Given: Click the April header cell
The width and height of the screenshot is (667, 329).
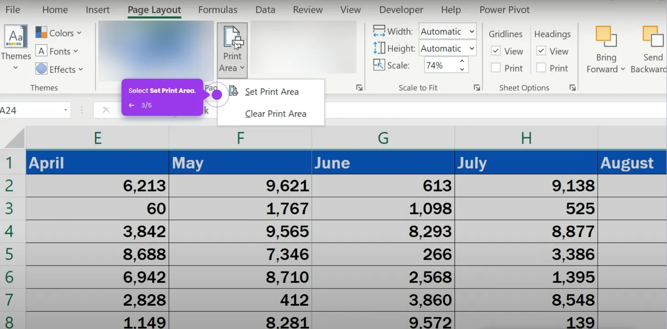Looking at the screenshot, I should (x=97, y=162).
